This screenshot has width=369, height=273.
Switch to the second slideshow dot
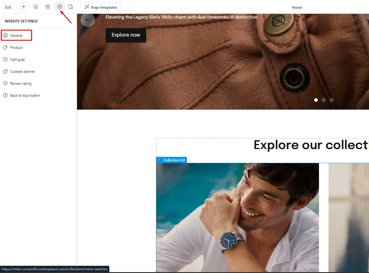point(324,100)
